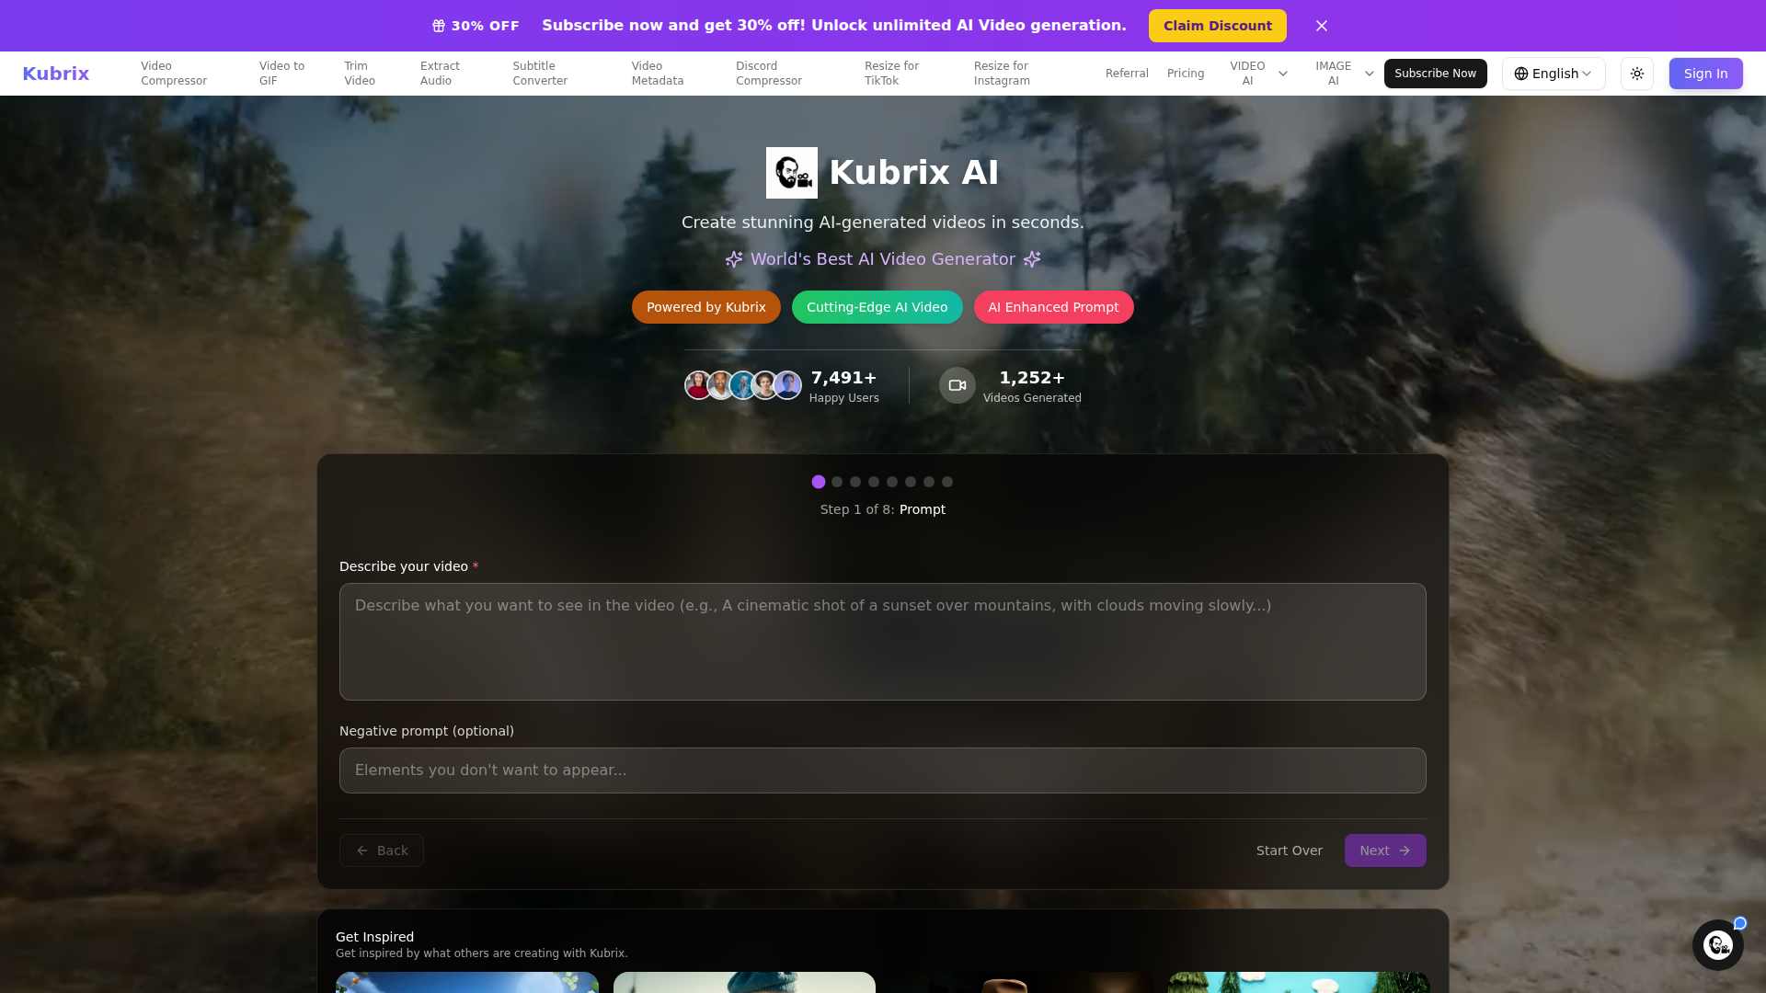Image resolution: width=1766 pixels, height=993 pixels.
Task: Select the last step dot in progress
Action: pyautogui.click(x=947, y=482)
